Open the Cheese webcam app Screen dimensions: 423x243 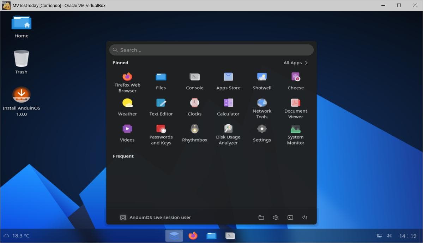coord(296,81)
